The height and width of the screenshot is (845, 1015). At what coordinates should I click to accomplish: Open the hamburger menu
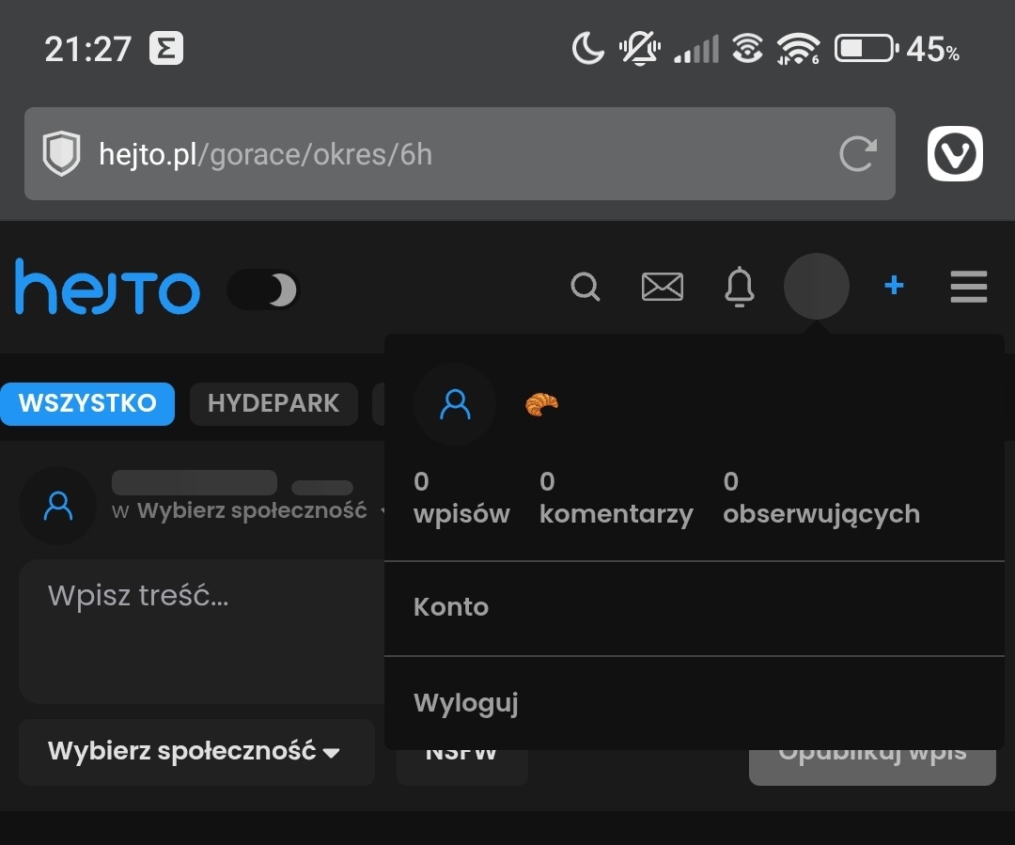(968, 287)
